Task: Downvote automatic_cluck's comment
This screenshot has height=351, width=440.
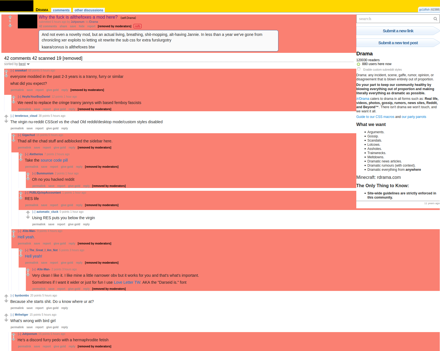Action: pos(28,217)
